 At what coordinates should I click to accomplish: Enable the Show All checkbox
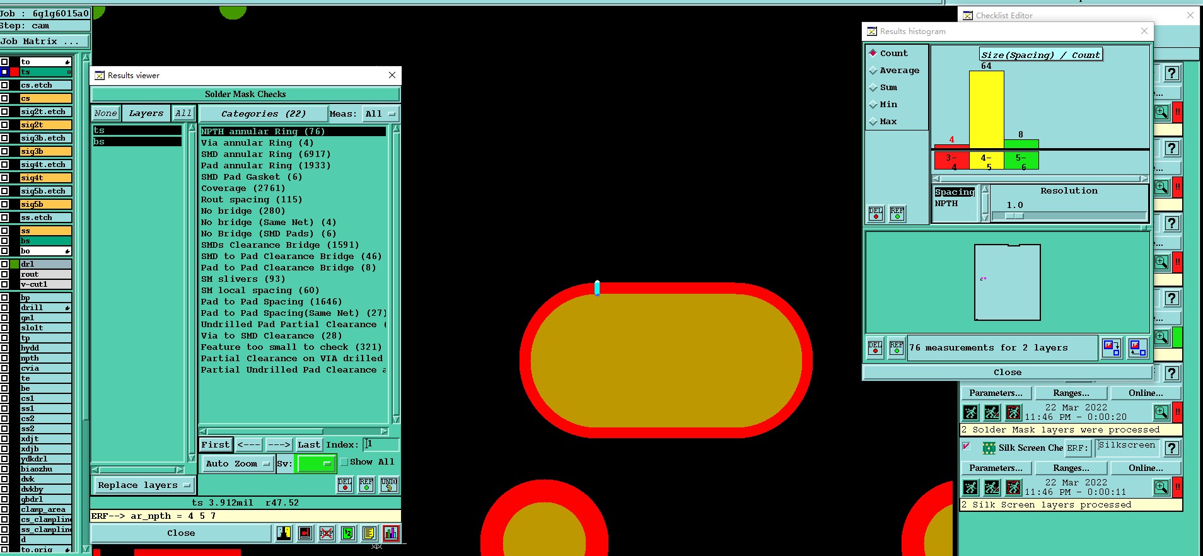[344, 462]
